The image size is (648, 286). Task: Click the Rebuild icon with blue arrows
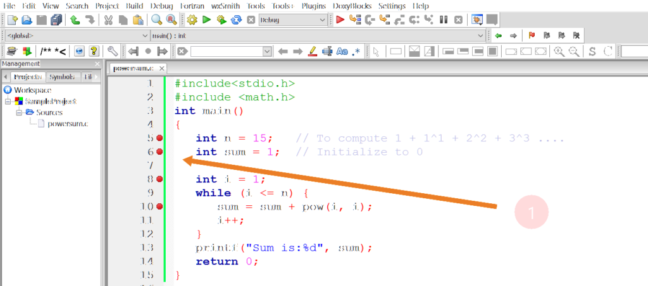[236, 20]
